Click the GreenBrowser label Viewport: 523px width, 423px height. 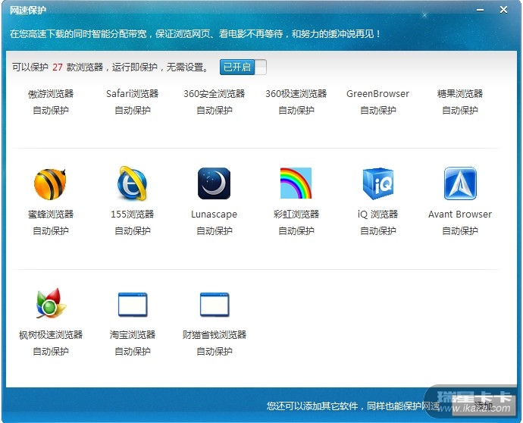(x=378, y=94)
